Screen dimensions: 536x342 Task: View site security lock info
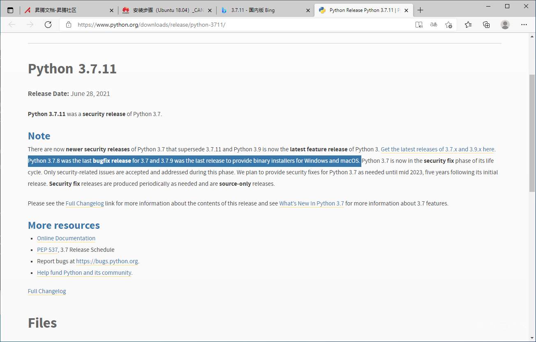click(x=69, y=25)
